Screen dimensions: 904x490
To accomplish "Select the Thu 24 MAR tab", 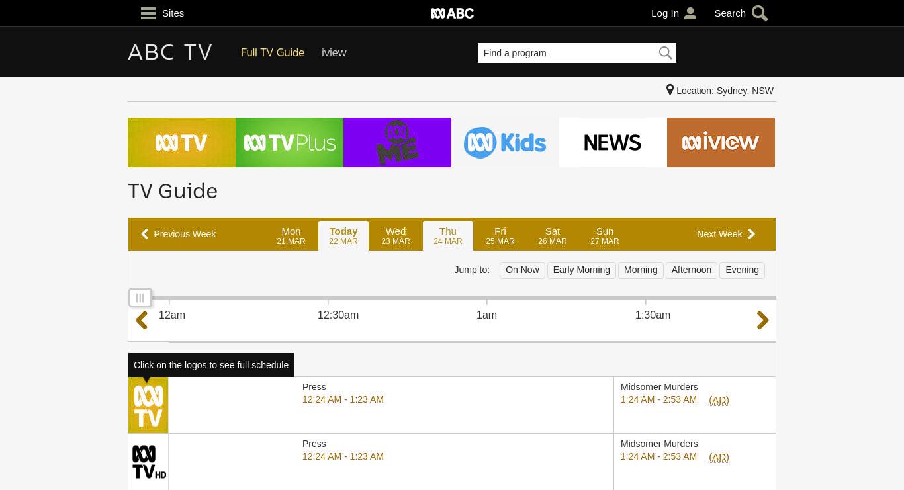I will (448, 235).
